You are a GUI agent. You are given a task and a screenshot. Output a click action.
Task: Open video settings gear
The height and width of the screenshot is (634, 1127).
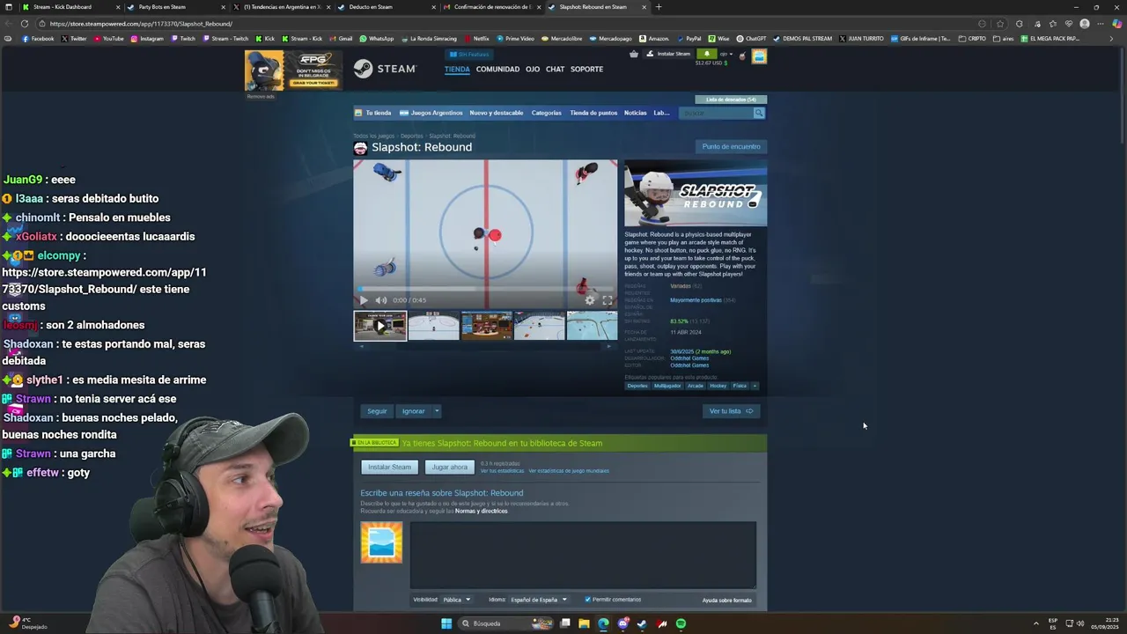(x=590, y=300)
